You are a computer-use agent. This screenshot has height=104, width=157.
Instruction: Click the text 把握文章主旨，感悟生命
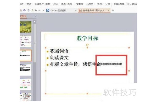click(75, 64)
